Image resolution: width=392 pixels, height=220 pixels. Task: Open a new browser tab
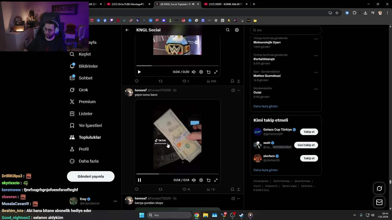[254, 4]
